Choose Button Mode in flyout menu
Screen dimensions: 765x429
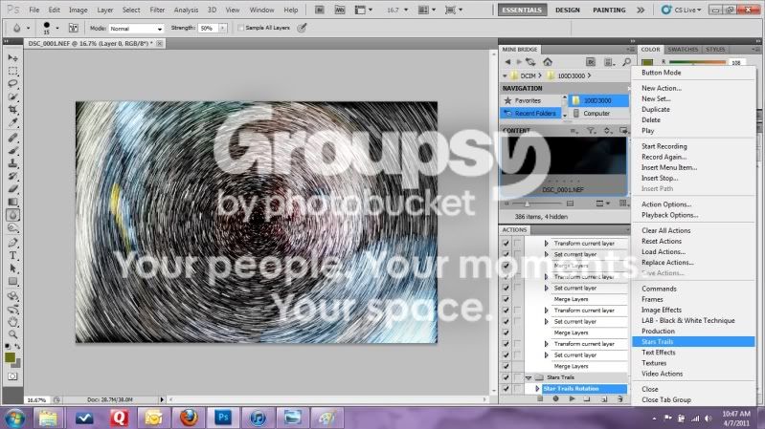(x=693, y=73)
